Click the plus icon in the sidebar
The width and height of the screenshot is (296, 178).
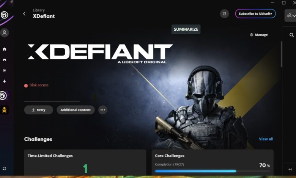(x=4, y=81)
